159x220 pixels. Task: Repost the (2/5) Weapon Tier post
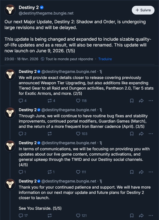tap(50, 101)
